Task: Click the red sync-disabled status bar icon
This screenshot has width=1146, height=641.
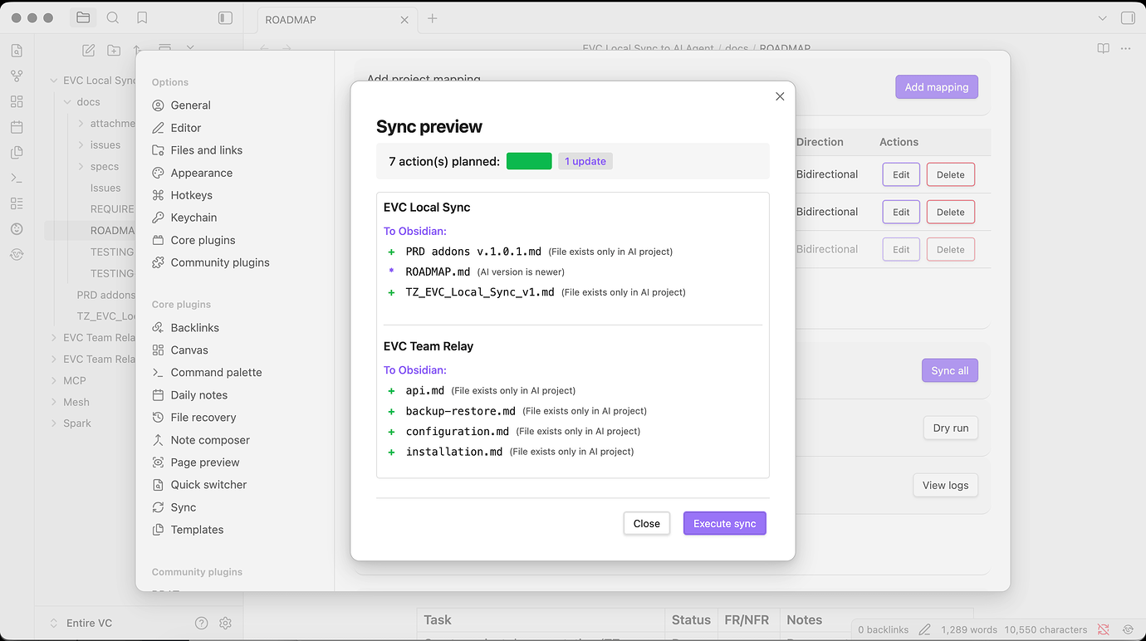Action: (1104, 629)
